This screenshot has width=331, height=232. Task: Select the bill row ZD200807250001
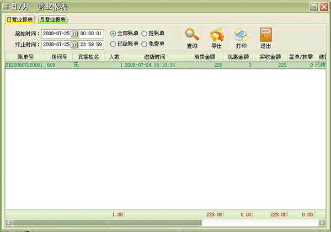[x=24, y=65]
